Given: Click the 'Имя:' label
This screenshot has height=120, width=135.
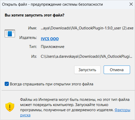Looking at the screenshot, I should click(32, 28).
